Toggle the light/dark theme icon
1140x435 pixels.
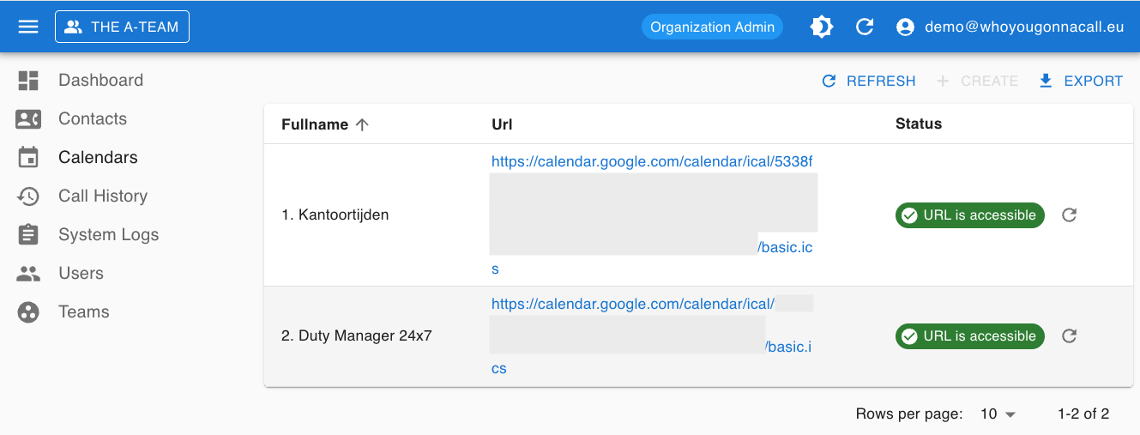pos(821,27)
